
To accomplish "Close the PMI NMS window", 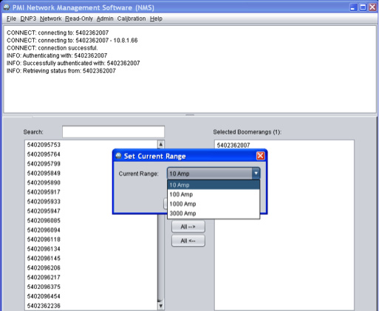I will [x=372, y=7].
